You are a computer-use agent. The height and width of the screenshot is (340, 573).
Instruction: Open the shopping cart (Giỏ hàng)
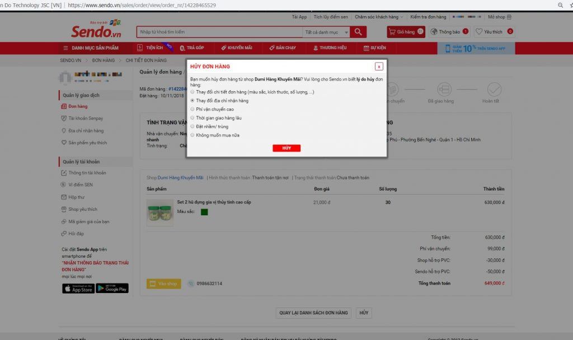click(406, 32)
